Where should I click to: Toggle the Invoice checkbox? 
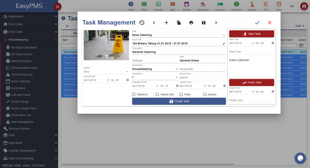[205, 94]
